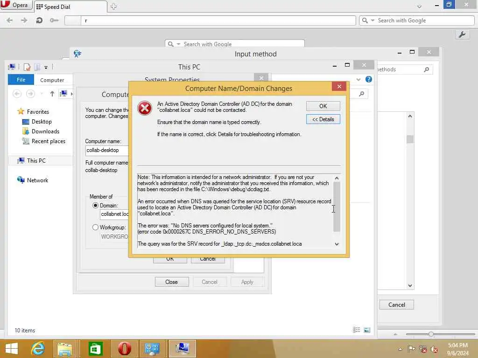This screenshot has height=358, width=478.
Task: Close the Computer Name/Domain Changes dialog
Action: pos(339,86)
